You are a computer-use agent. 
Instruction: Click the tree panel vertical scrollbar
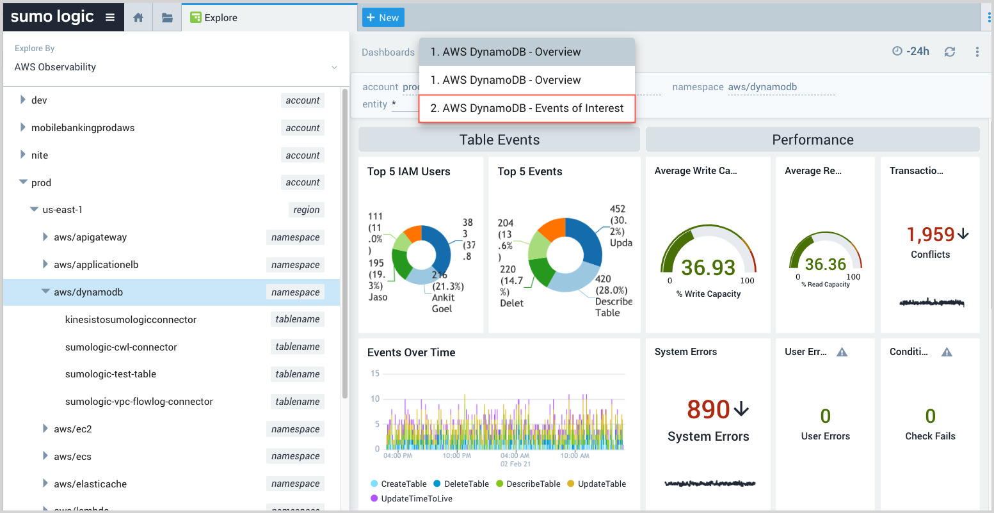pyautogui.click(x=345, y=243)
